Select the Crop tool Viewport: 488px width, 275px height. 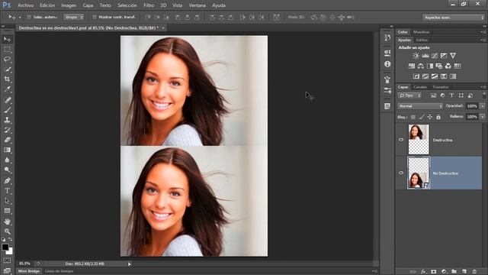pyautogui.click(x=7, y=79)
